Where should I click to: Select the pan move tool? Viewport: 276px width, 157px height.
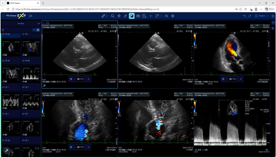119,16
